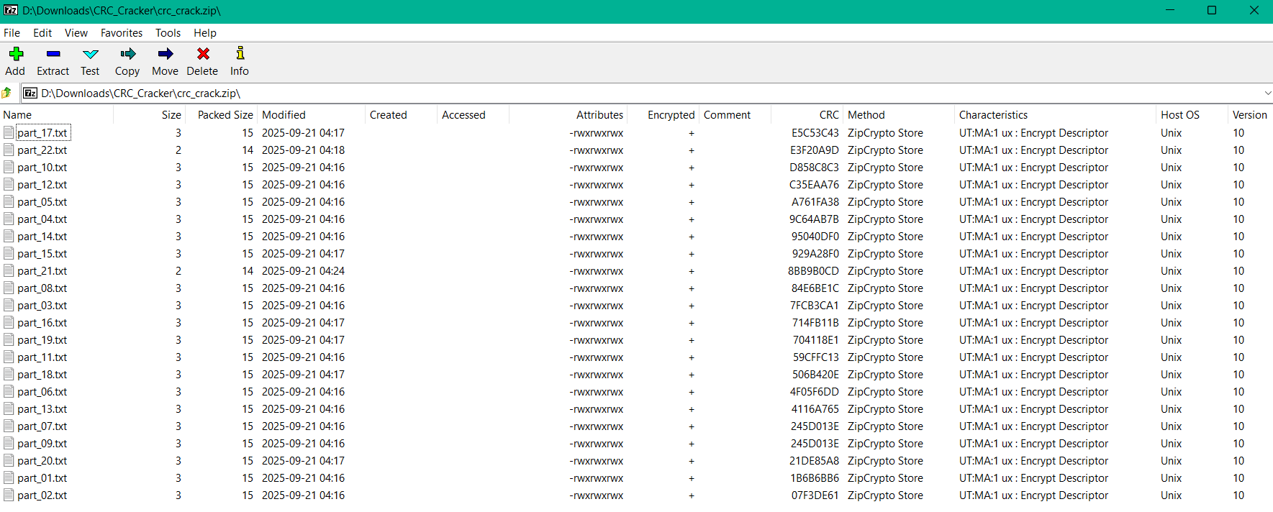1273x512 pixels.
Task: Click the part_17.txt file icon
Action: tap(9, 133)
